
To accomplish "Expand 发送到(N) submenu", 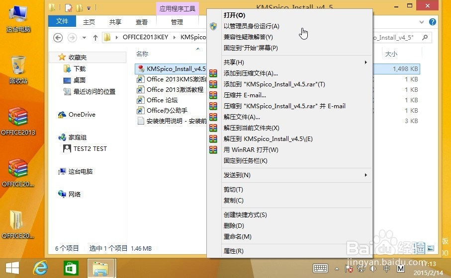I will [x=289, y=175].
